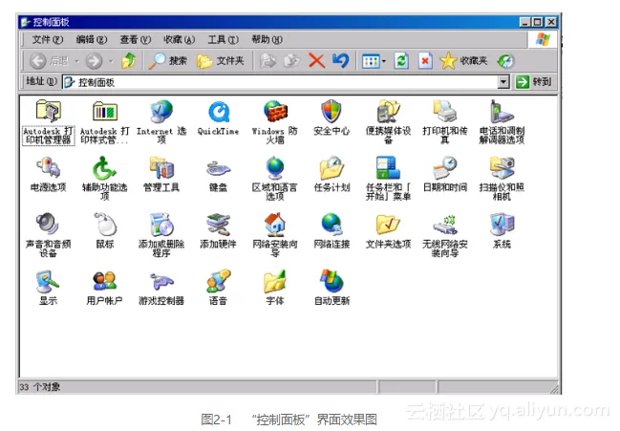Viewport: 620px width, 431px height.
Task: Open Autodesk 打印机管理器 icon
Action: point(48,111)
